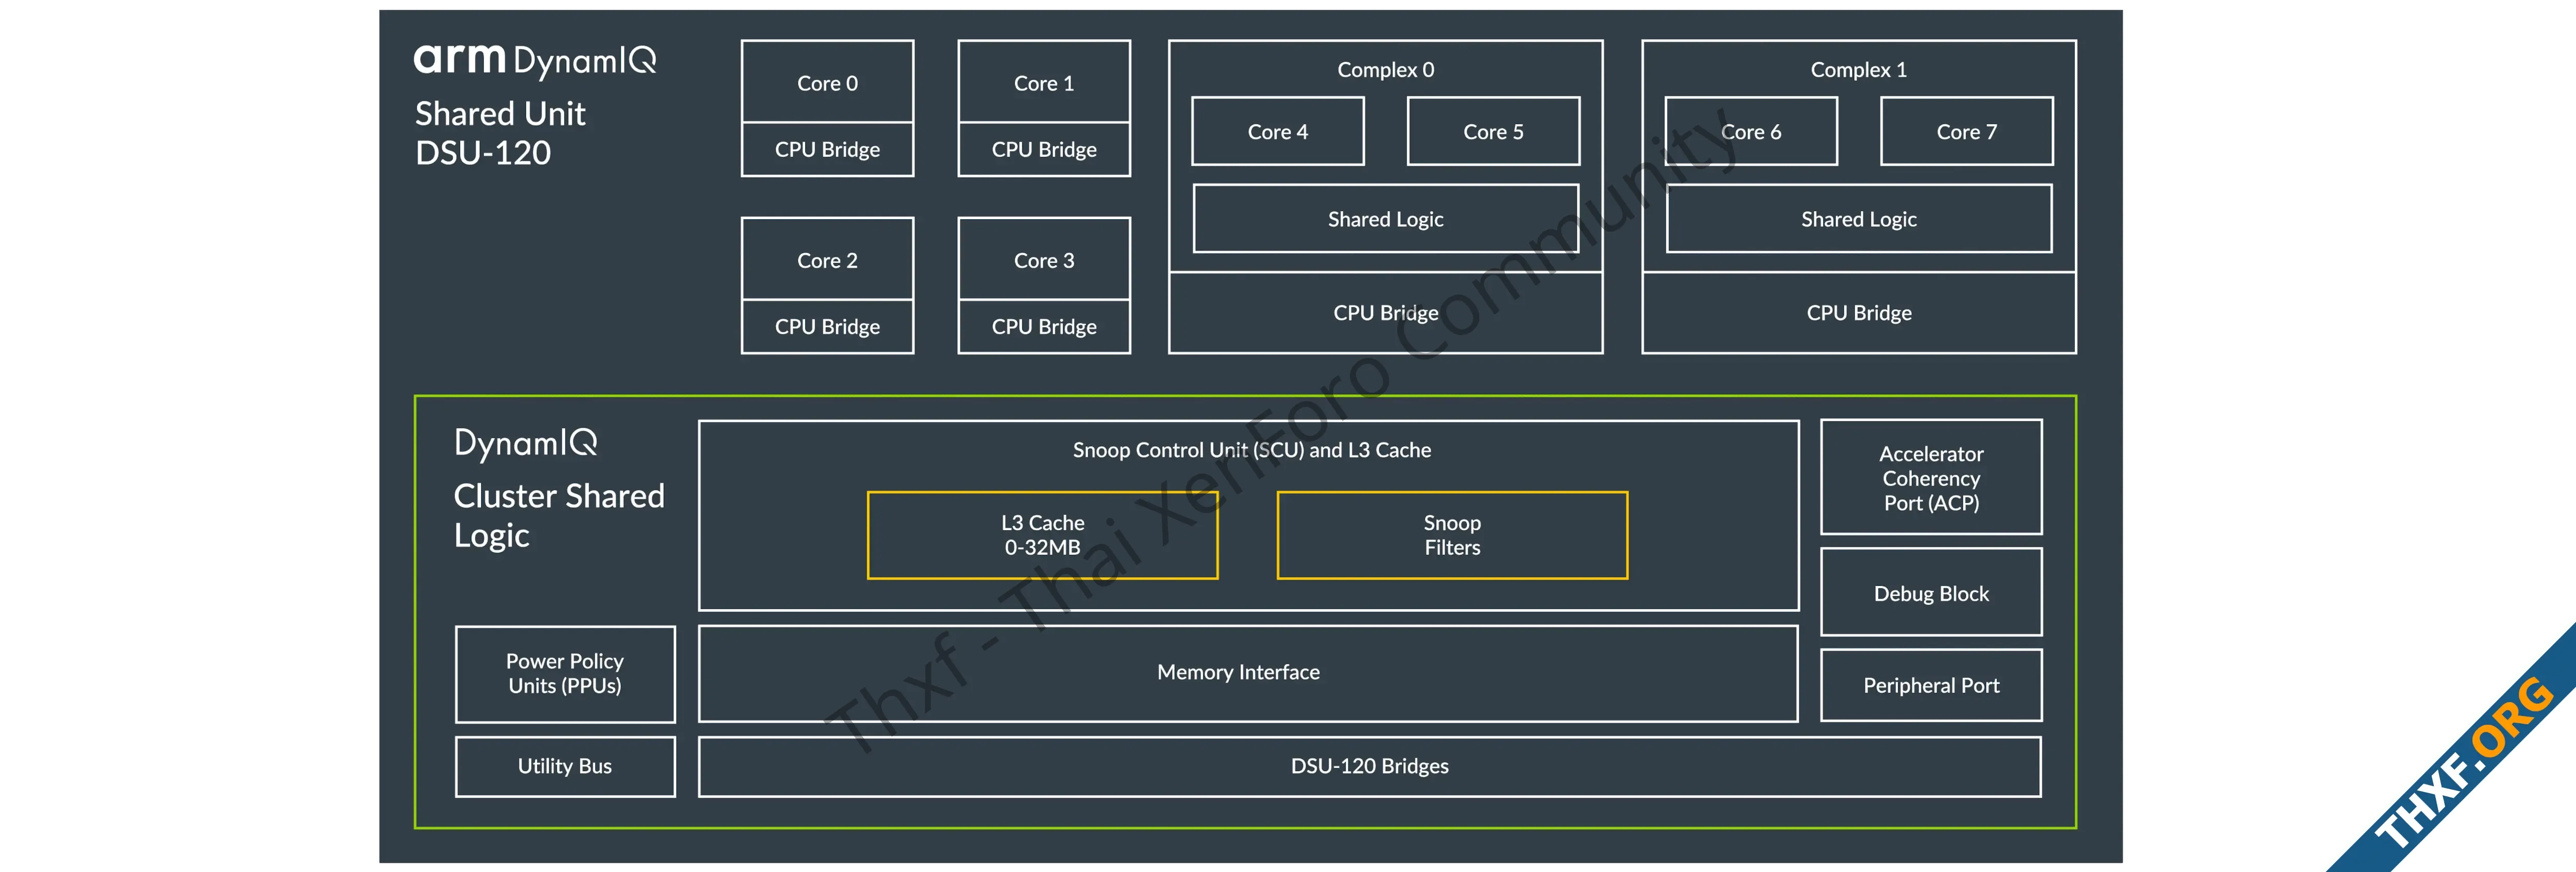Click the Core 0 box
2576x872 pixels.
[x=827, y=82]
